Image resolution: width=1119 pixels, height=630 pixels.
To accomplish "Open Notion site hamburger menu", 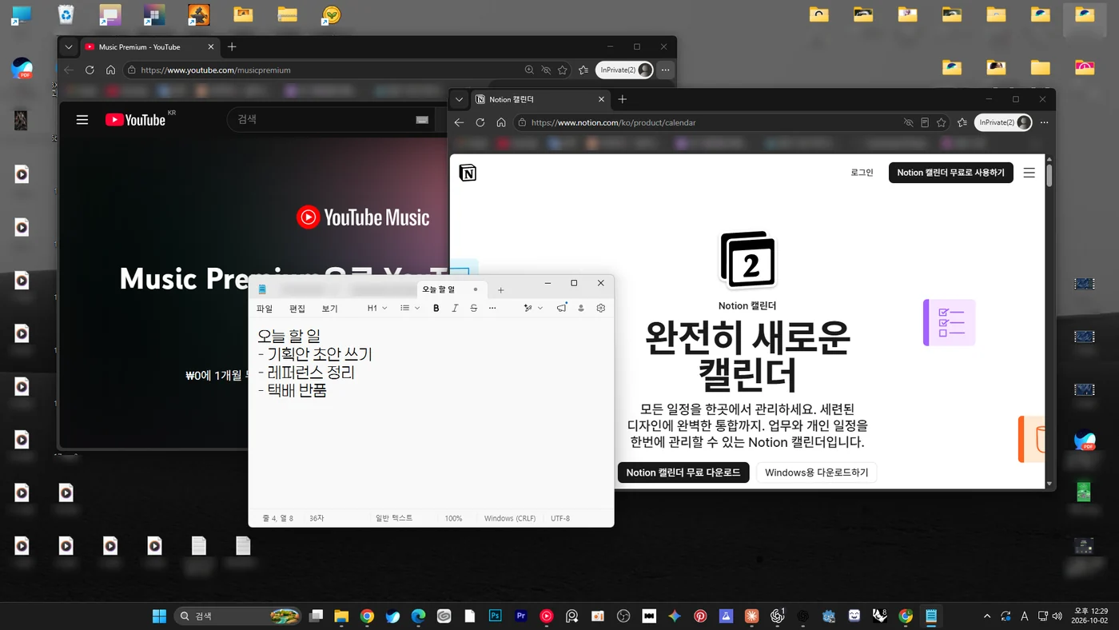I will pos(1029,173).
